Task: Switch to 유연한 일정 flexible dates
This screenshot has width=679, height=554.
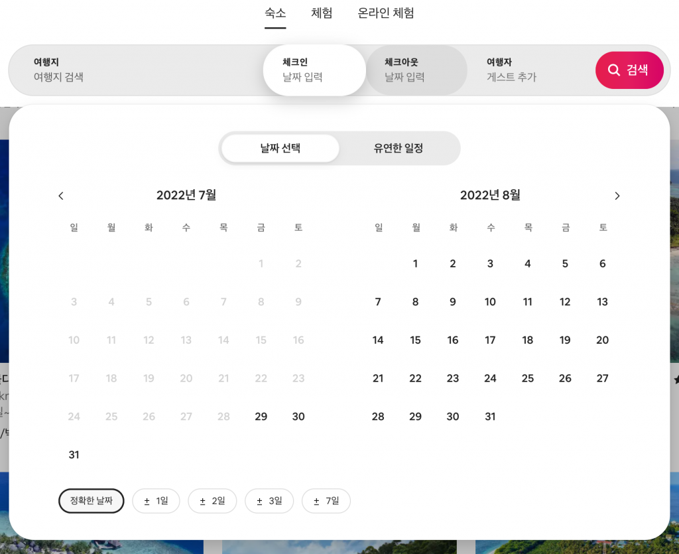Action: pyautogui.click(x=399, y=148)
